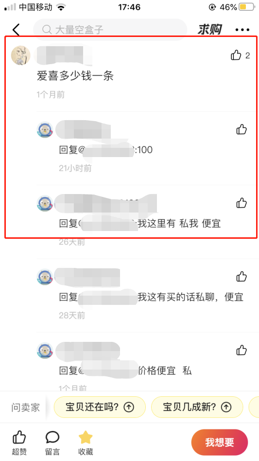Image resolution: width=259 pixels, height=461 pixels.
Task: Tap the magnifier icon in search bar
Action: [x=47, y=29]
